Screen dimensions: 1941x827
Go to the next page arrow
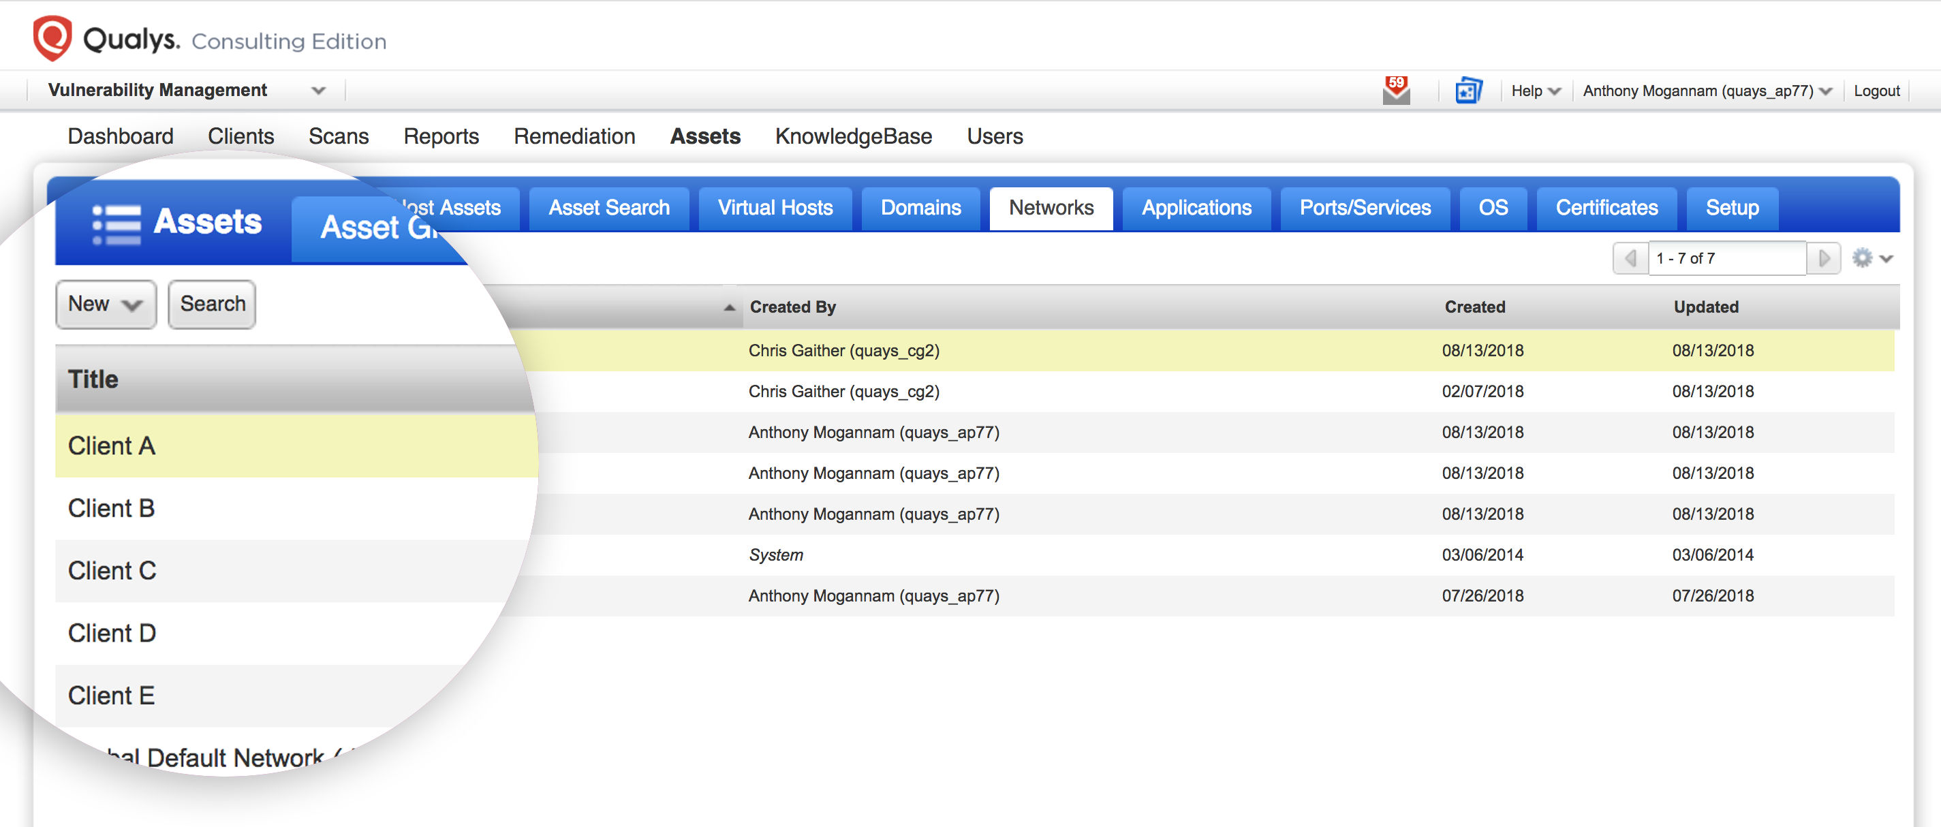point(1823,258)
